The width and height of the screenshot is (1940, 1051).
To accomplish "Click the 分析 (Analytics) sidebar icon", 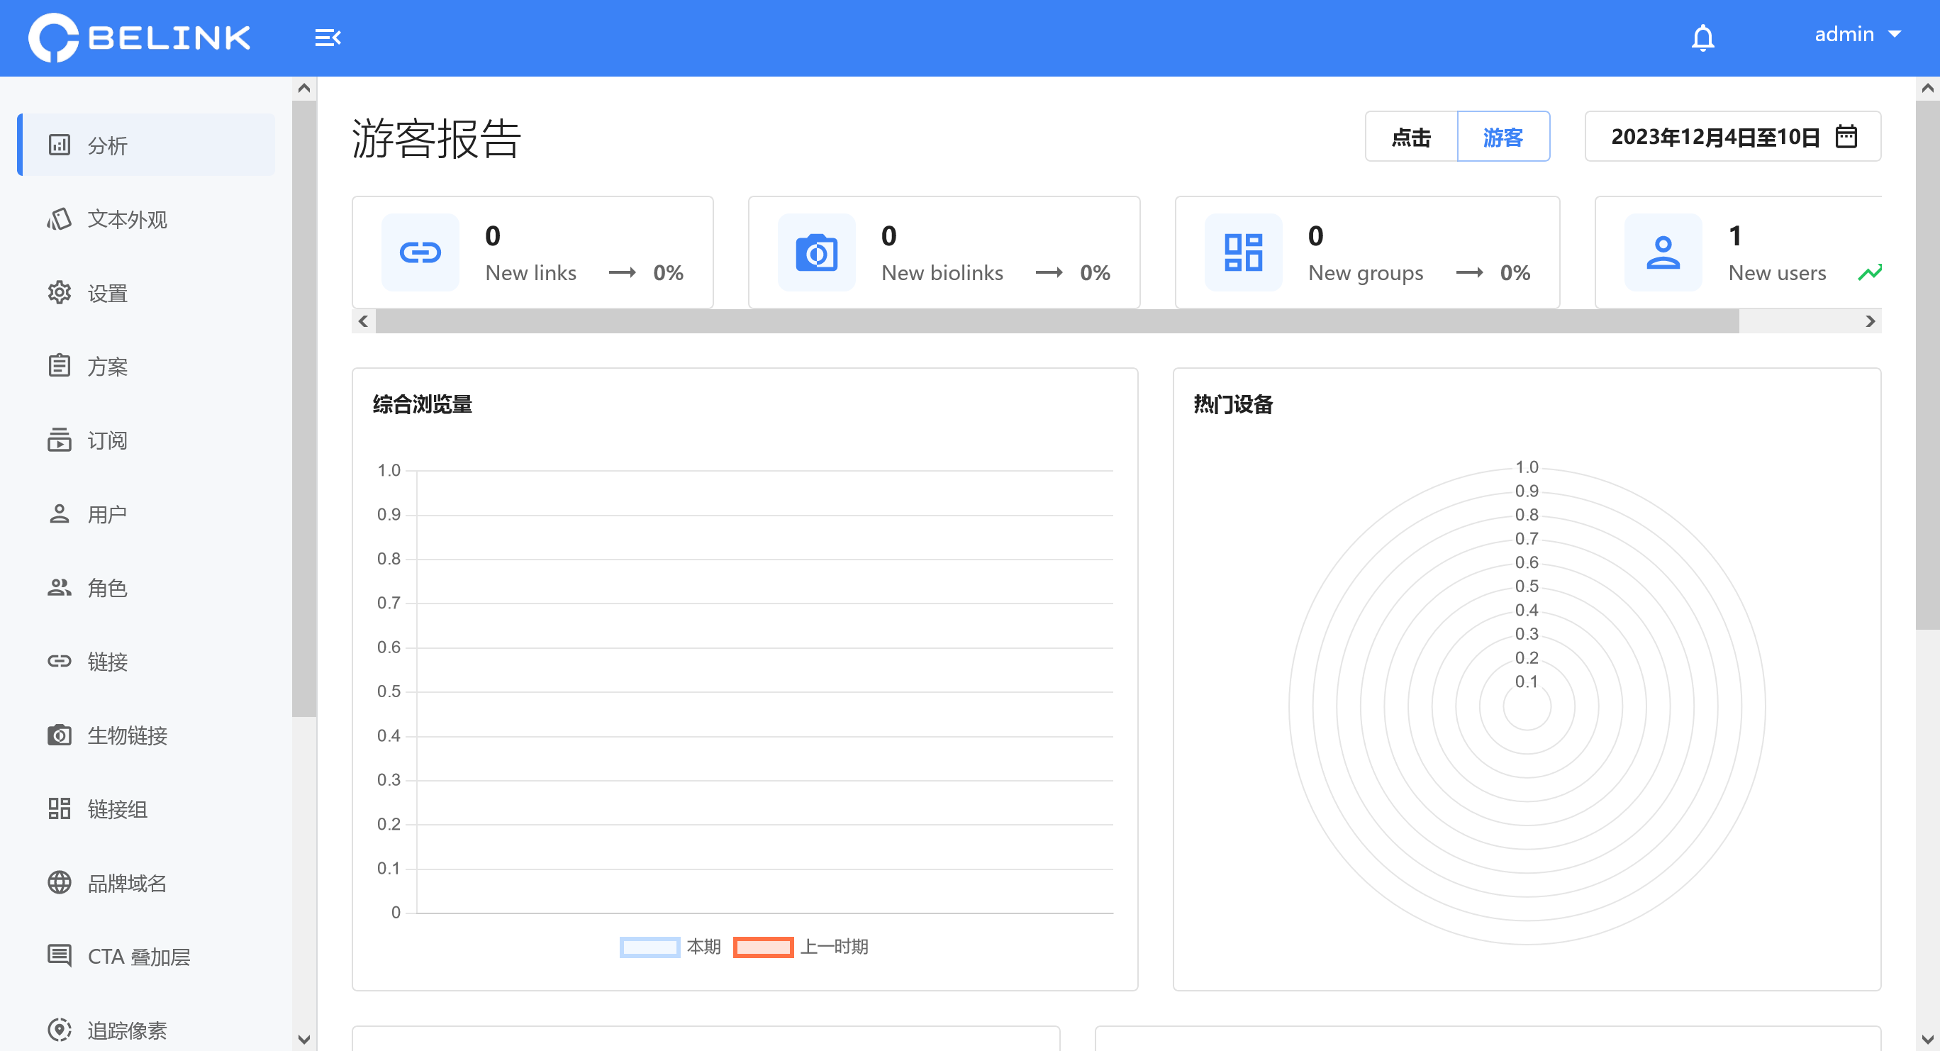I will [61, 145].
